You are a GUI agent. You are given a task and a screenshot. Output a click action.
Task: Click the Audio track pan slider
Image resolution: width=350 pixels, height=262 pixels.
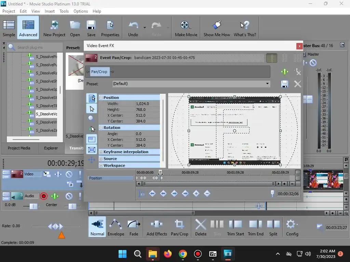[x=72, y=206]
